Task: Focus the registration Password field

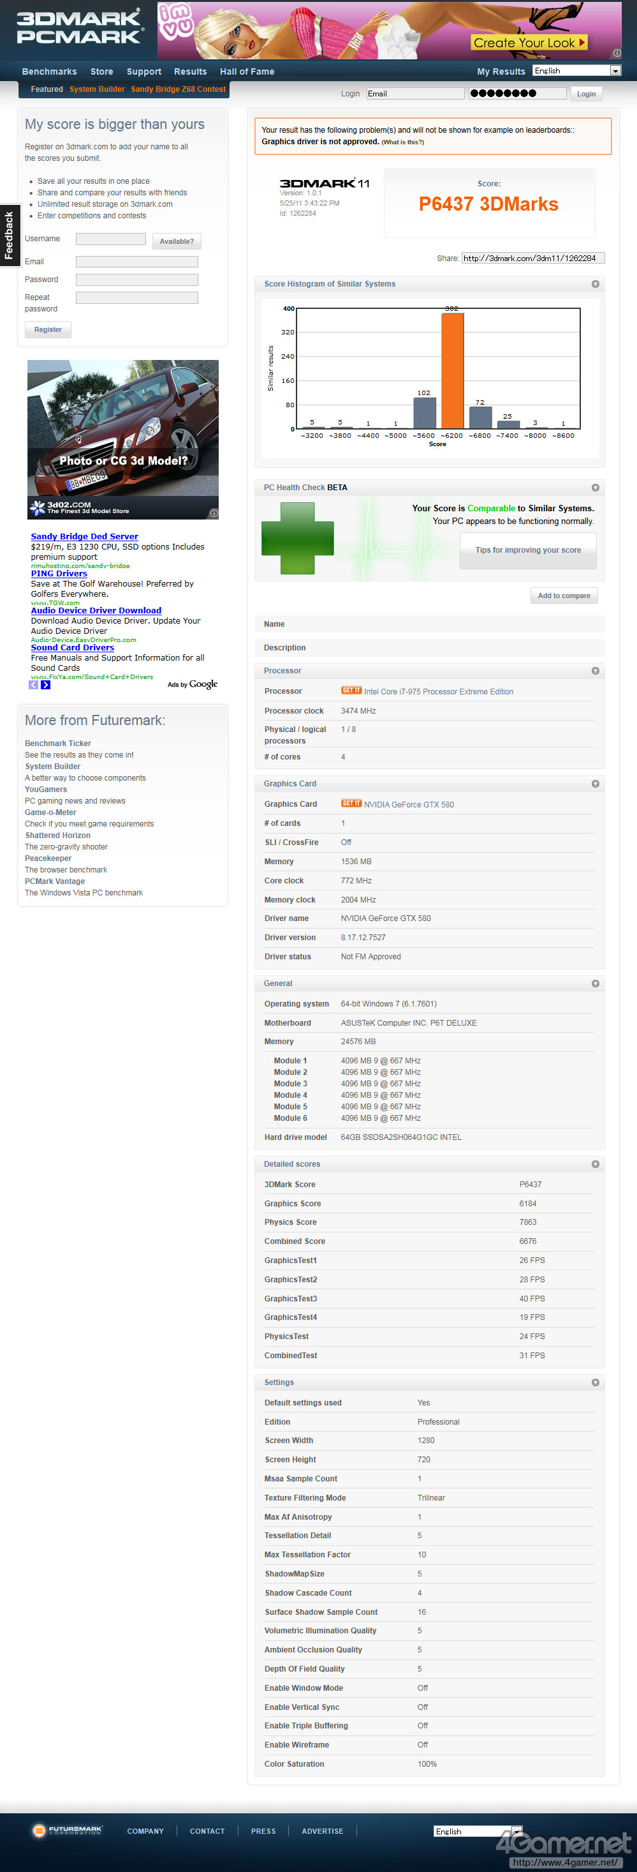Action: click(x=137, y=280)
